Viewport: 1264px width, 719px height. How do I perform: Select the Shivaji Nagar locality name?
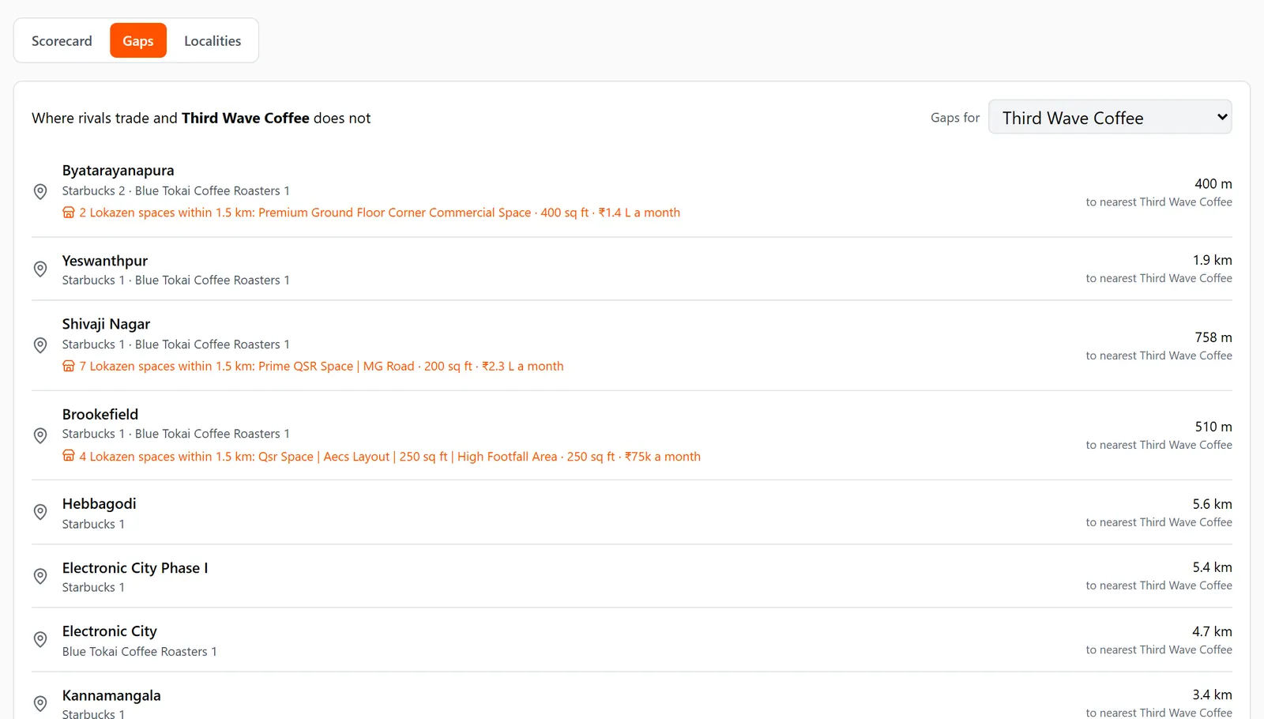(106, 324)
